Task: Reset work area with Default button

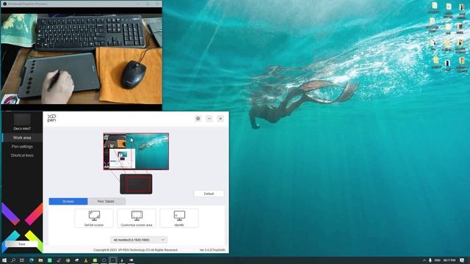Action: [x=209, y=194]
